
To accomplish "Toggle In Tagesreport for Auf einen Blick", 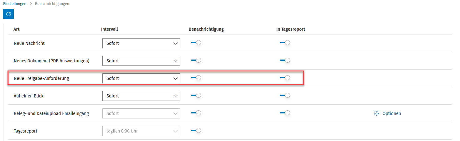I will coord(285,96).
